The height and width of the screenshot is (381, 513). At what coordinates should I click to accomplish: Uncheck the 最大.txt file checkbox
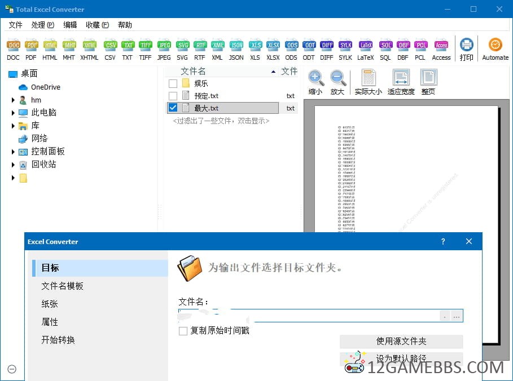(x=173, y=108)
